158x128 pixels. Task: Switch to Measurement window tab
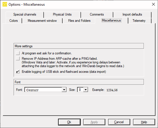pyautogui.click(x=42, y=21)
